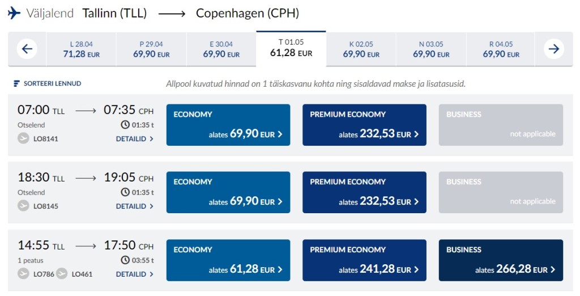Expand DETAILID for the 18:30 flight

pos(135,206)
